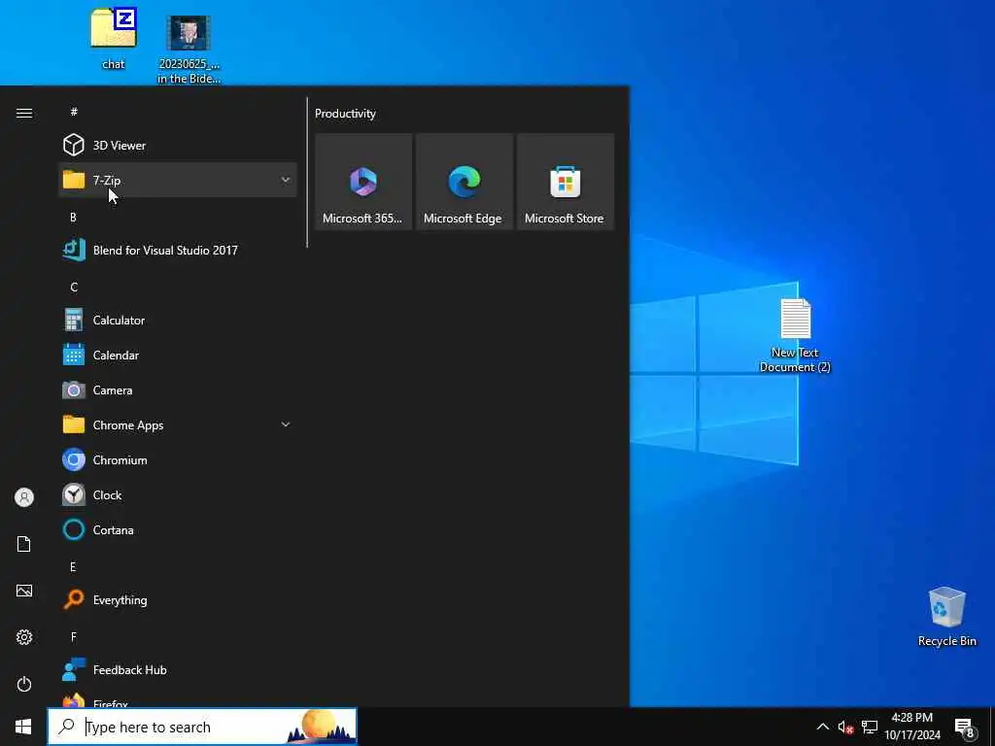Expand the 7-Zip folder chevron
995x746 pixels.
(286, 180)
